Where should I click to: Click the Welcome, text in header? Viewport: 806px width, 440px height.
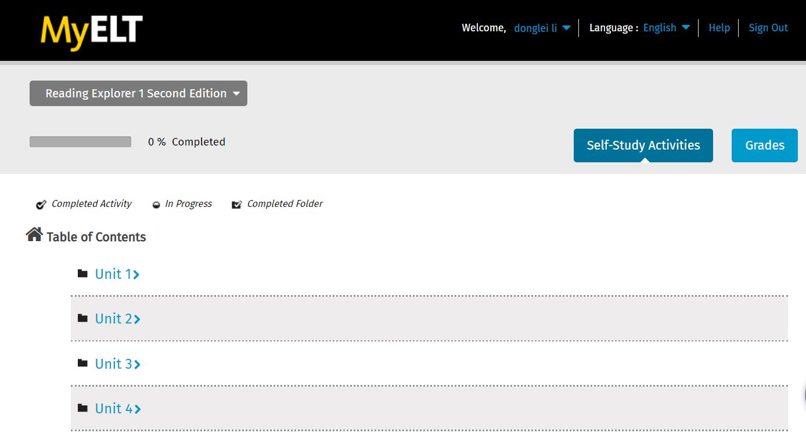484,28
